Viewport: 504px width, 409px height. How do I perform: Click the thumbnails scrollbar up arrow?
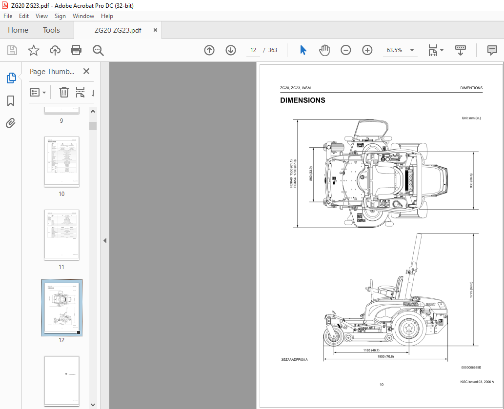click(x=93, y=112)
